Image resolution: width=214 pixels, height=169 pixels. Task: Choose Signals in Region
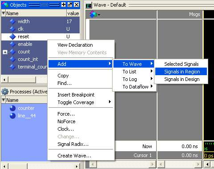[181, 72]
